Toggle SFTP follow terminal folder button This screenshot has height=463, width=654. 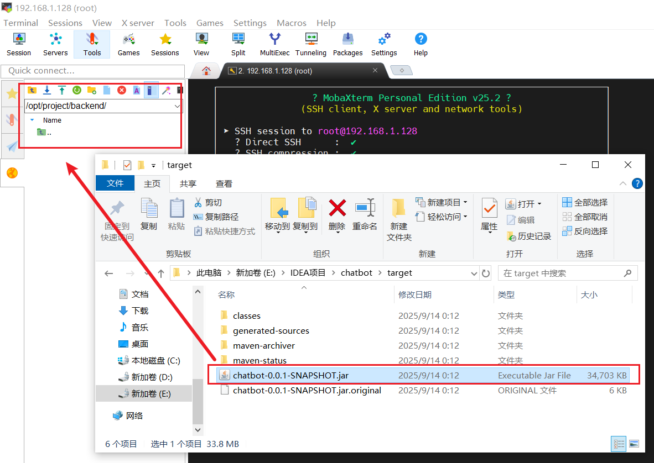click(151, 90)
